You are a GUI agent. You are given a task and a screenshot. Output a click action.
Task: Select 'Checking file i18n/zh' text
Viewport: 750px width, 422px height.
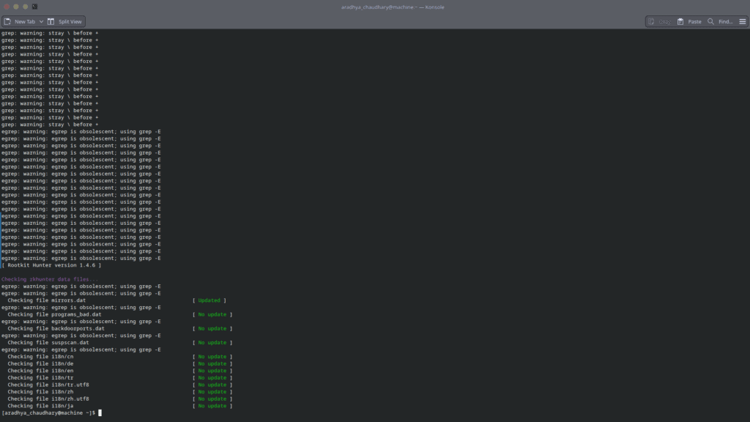[41, 392]
